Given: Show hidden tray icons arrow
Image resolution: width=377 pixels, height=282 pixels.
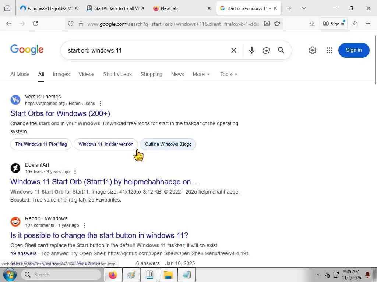Looking at the screenshot, I should click(x=318, y=275).
